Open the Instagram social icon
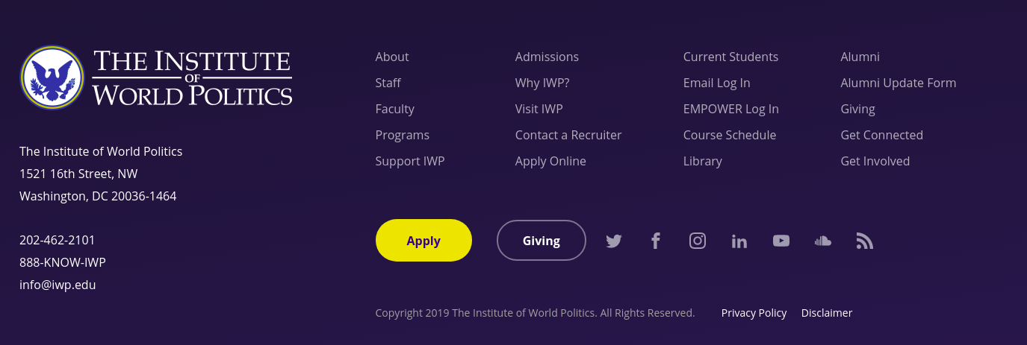The width and height of the screenshot is (1027, 345). point(698,241)
